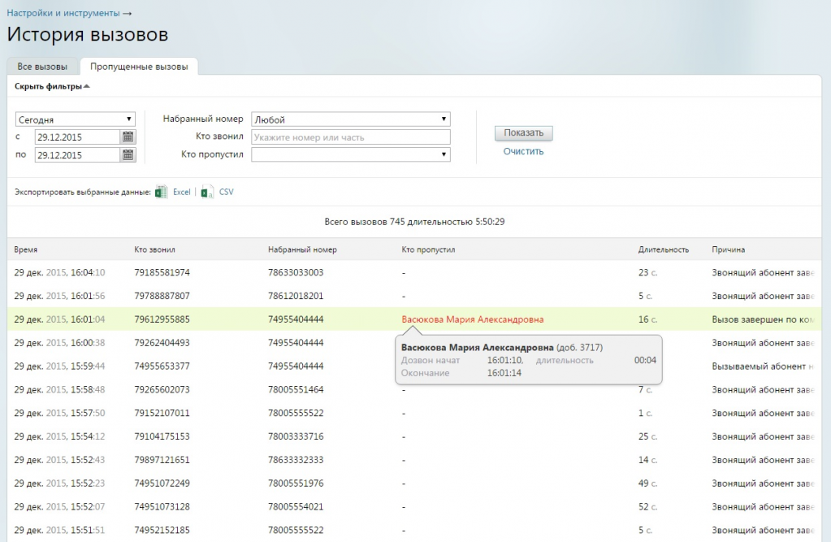The height and width of the screenshot is (542, 831).
Task: Click the Excel export text link
Action: (181, 193)
